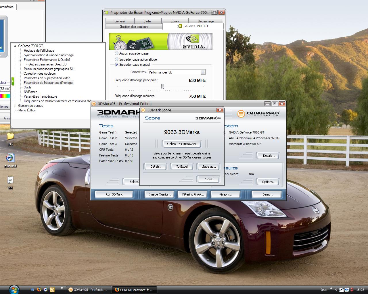
Task: Click the NVIDIA icon in properties title bar
Action: [106, 12]
